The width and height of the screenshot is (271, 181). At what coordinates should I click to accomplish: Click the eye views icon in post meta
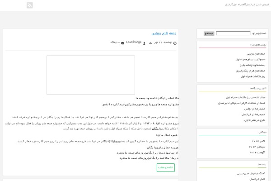pos(150,43)
